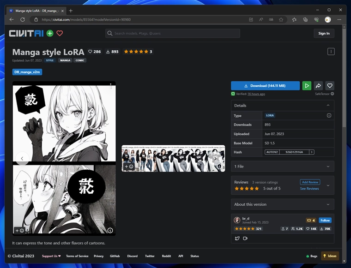Image resolution: width=351 pixels, height=268 pixels.
Task: Open the grid comparison thumbnail
Action: (x=173, y=159)
